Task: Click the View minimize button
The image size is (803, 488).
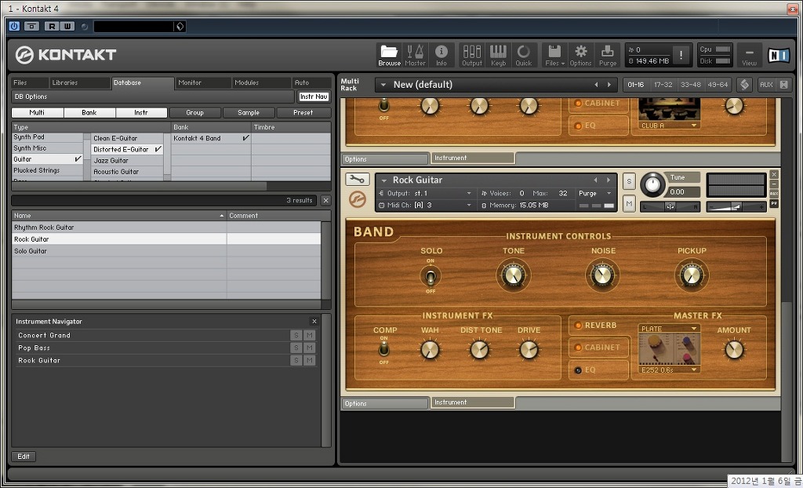Action: pyautogui.click(x=749, y=55)
